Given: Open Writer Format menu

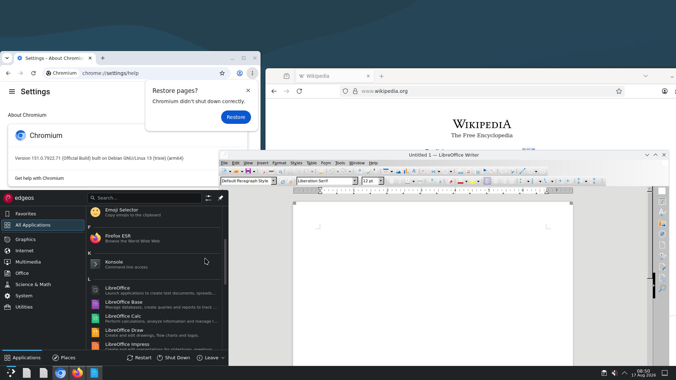Looking at the screenshot, I should pyautogui.click(x=279, y=163).
